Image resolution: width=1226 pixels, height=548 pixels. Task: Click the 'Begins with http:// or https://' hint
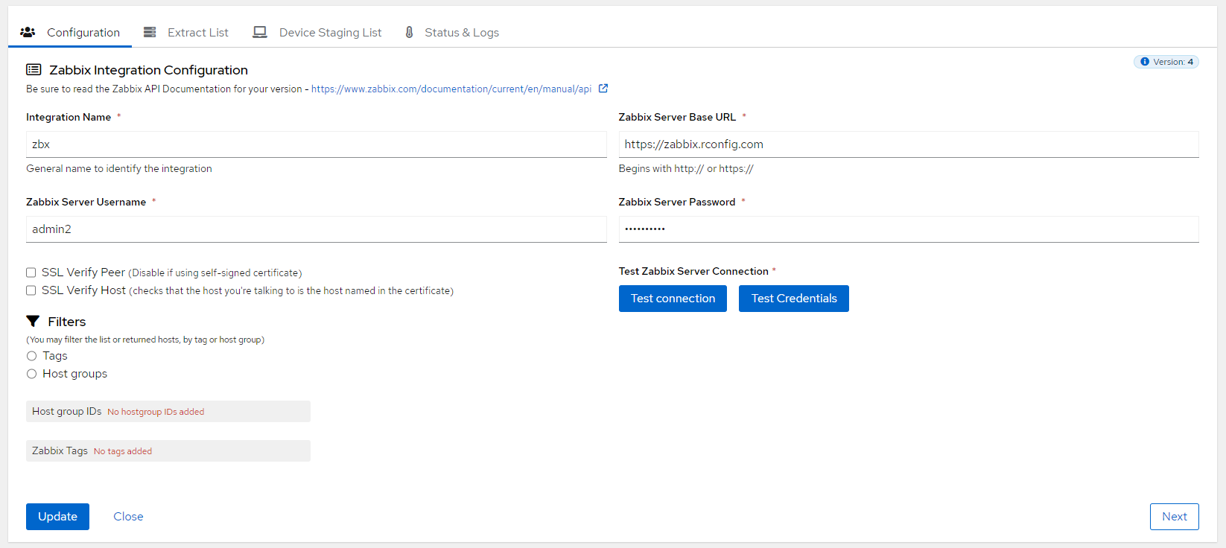(686, 169)
